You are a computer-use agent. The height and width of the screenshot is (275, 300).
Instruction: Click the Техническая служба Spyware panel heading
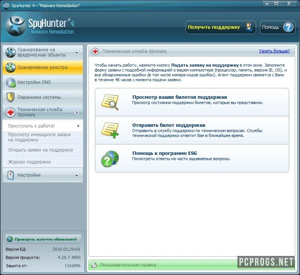134,51
